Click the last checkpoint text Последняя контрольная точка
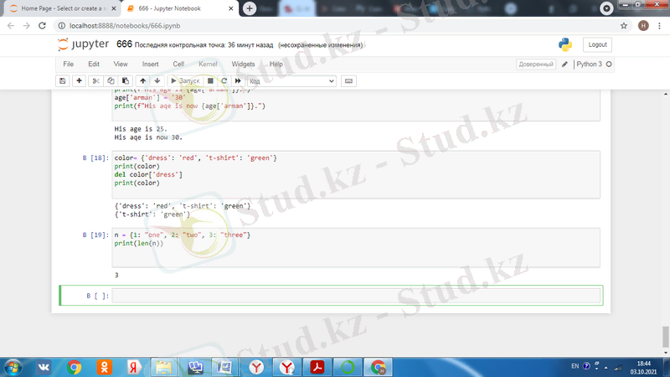 pos(204,45)
